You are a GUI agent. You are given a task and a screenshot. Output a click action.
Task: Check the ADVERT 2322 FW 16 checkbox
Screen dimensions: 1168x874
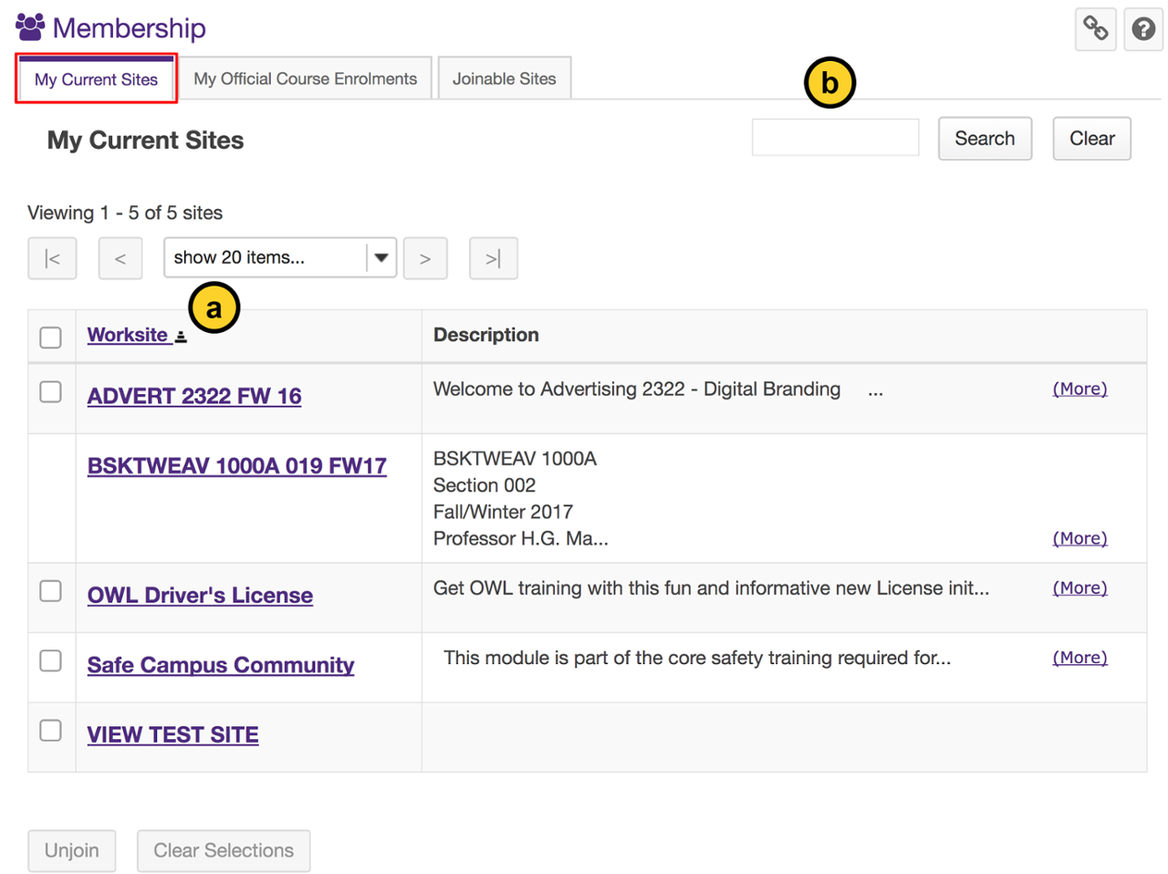point(51,392)
